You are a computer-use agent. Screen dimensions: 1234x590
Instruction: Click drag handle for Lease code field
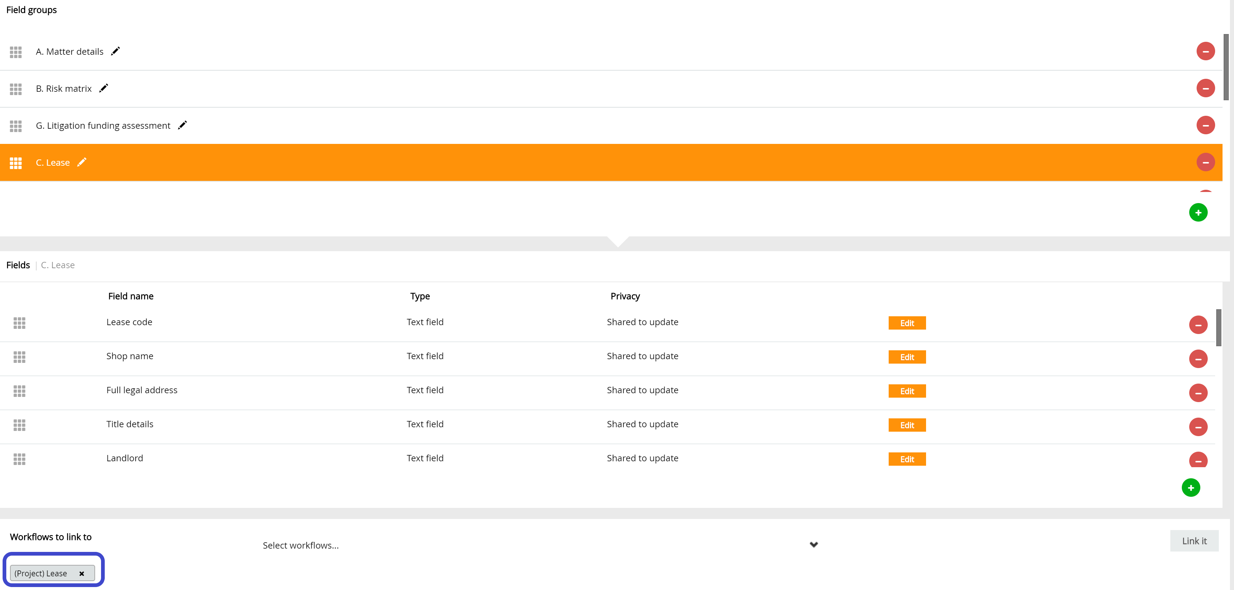[20, 323]
